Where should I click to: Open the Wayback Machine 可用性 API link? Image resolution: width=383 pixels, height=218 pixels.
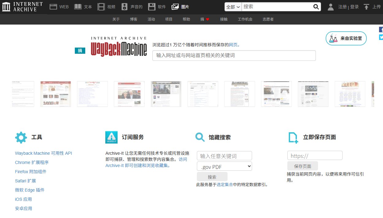44,153
